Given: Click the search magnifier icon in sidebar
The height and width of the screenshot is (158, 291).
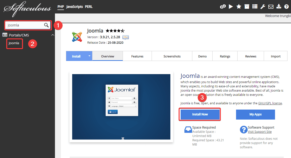Looking at the screenshot, I should point(46,25).
